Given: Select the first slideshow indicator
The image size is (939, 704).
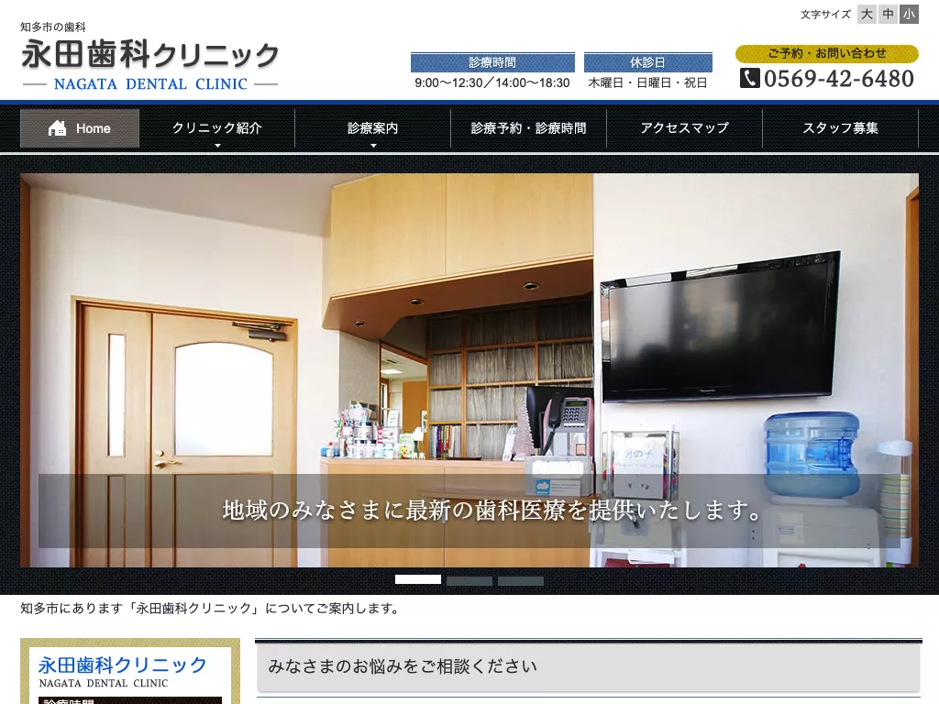Looking at the screenshot, I should [x=418, y=579].
